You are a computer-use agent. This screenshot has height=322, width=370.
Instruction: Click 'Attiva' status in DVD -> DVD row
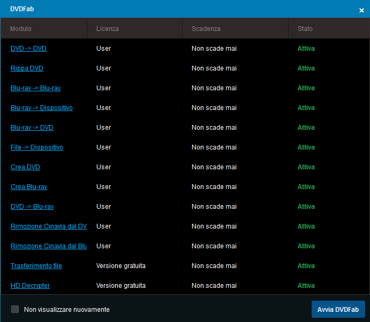pos(306,49)
